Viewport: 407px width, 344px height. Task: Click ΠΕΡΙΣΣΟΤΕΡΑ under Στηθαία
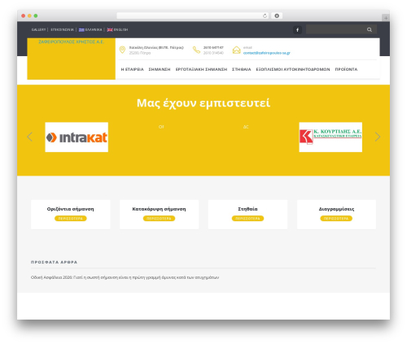[x=247, y=219]
